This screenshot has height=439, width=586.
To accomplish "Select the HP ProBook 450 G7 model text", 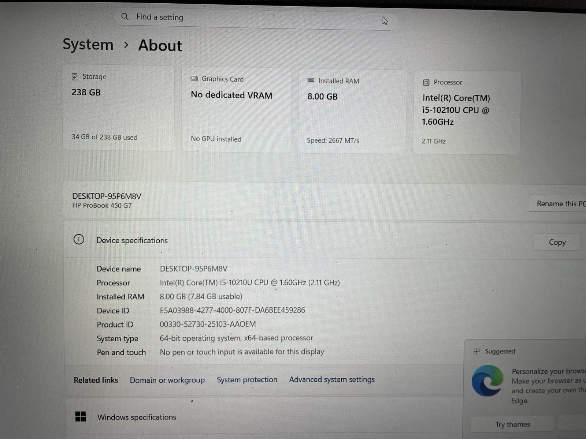I will pos(102,206).
